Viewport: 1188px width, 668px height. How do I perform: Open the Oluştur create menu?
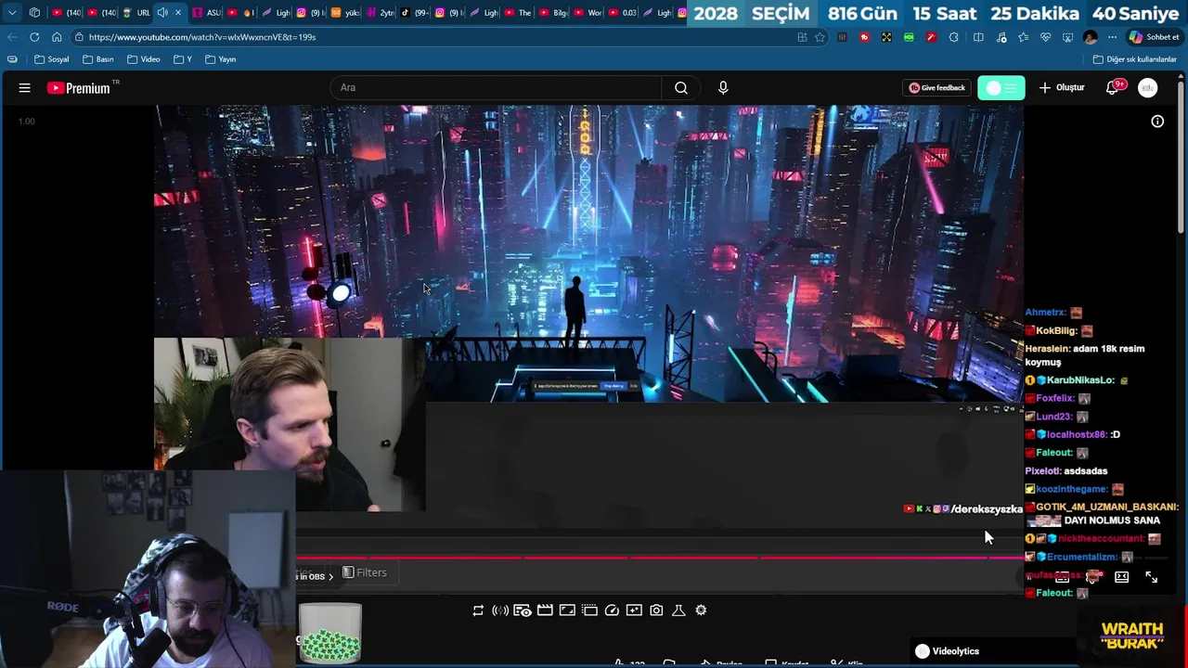tap(1062, 88)
